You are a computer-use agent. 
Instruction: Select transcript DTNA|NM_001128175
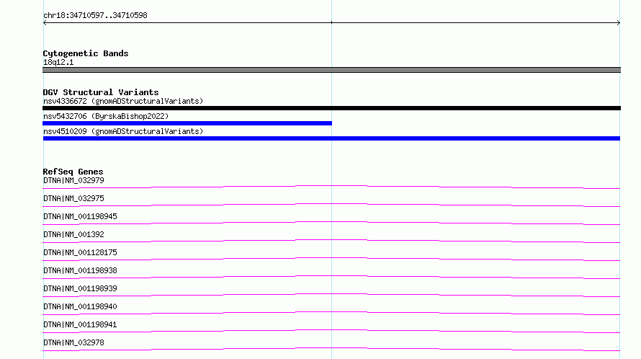[x=80, y=252]
